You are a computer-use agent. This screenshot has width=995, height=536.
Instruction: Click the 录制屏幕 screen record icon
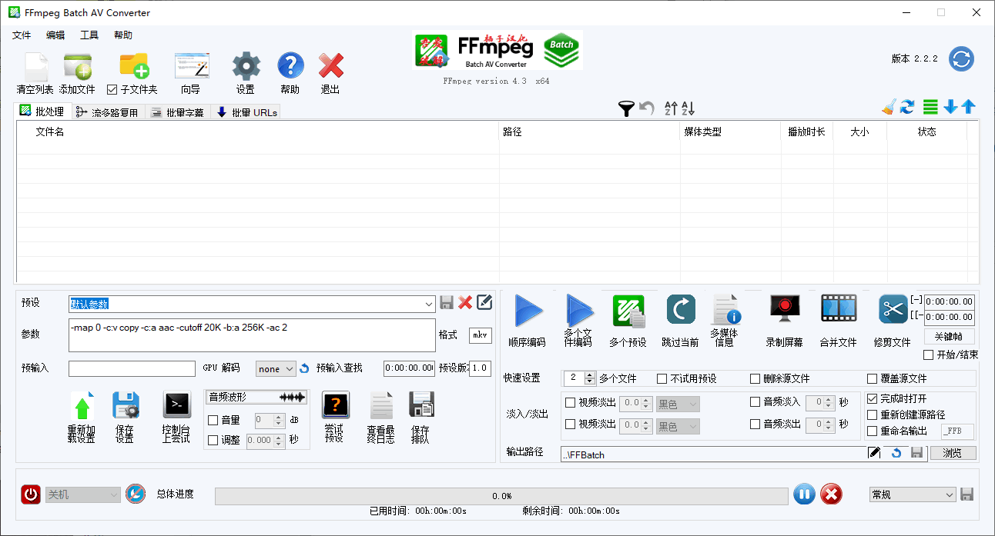coord(785,308)
